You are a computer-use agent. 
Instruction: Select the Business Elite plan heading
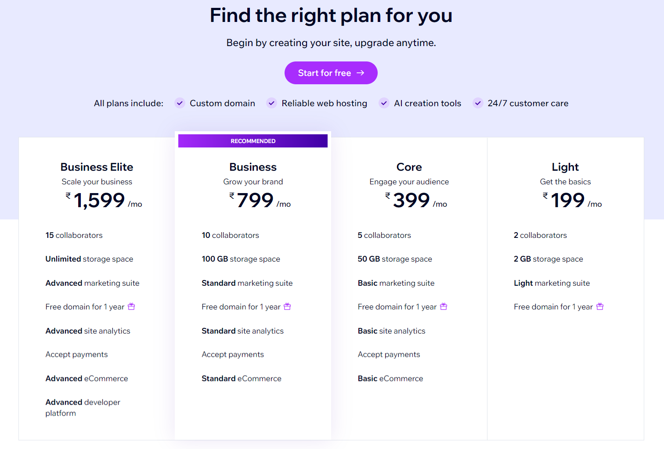(x=97, y=167)
